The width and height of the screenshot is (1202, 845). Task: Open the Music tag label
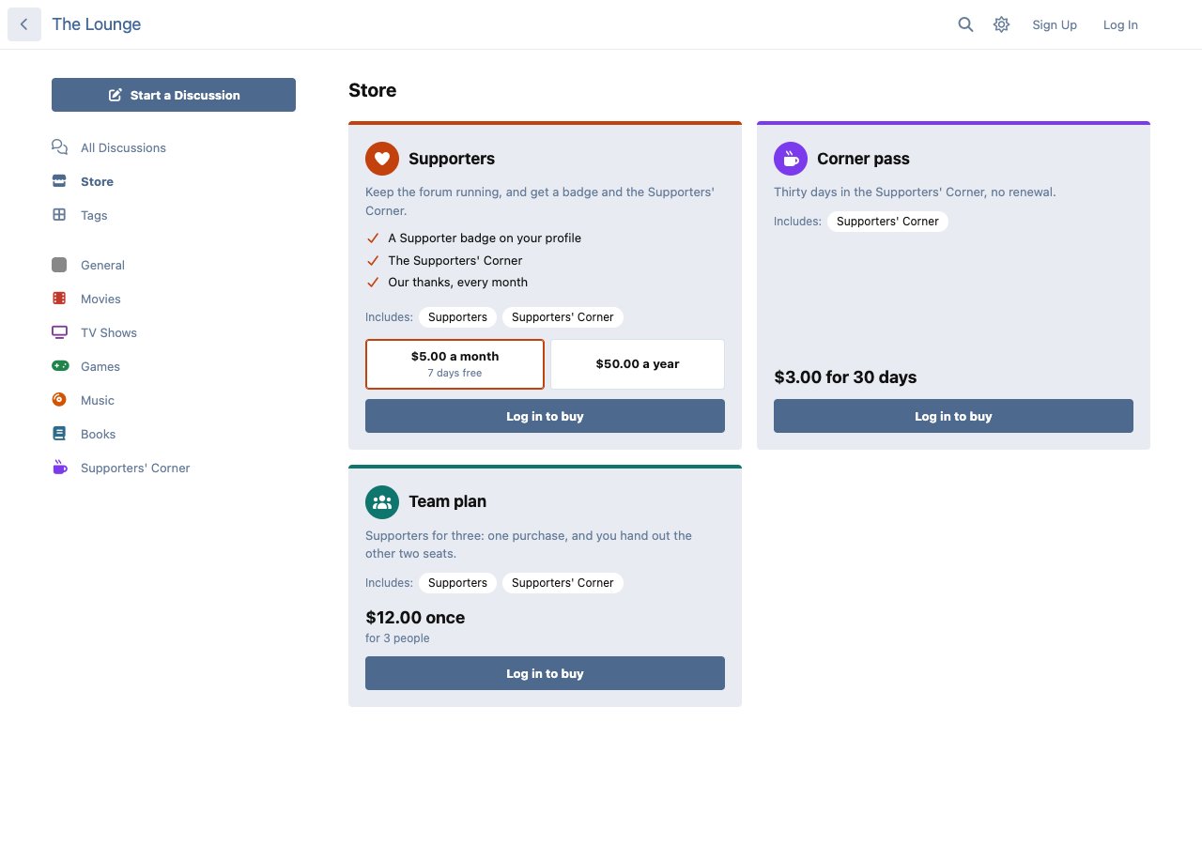98,400
